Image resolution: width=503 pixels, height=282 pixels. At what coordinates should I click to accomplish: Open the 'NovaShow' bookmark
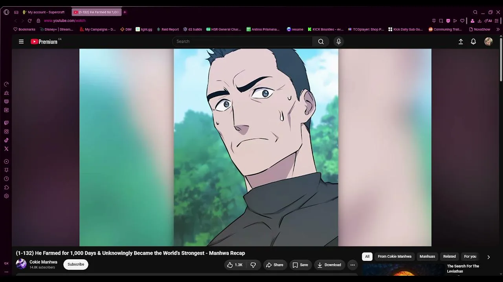479,29
